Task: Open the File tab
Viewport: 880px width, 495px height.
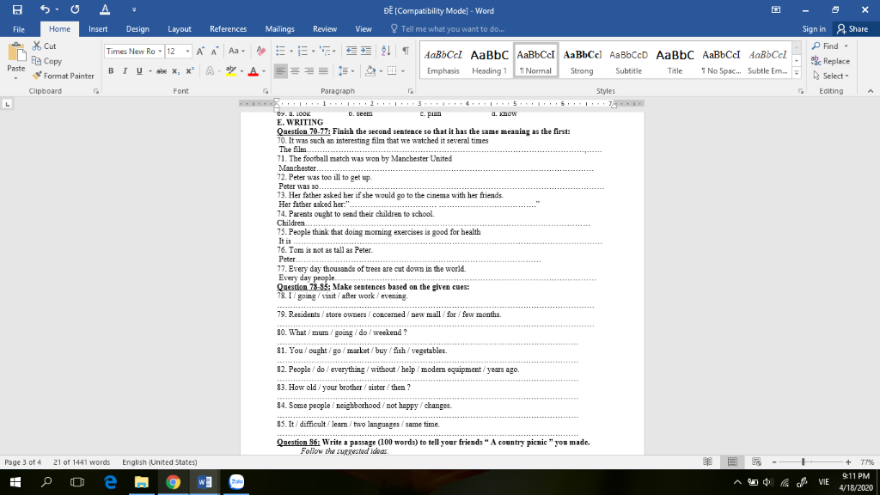Action: (x=19, y=29)
